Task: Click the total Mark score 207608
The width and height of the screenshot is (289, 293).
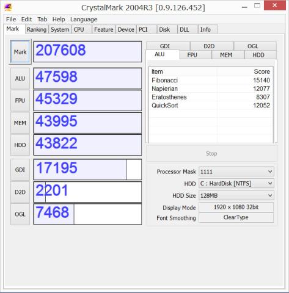Action: pyautogui.click(x=87, y=52)
